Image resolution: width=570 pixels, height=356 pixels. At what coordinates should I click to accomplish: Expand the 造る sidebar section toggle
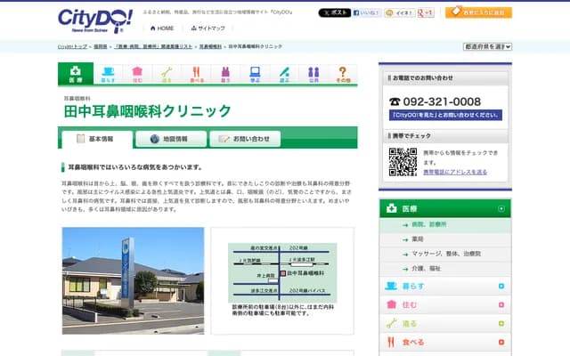click(501, 324)
